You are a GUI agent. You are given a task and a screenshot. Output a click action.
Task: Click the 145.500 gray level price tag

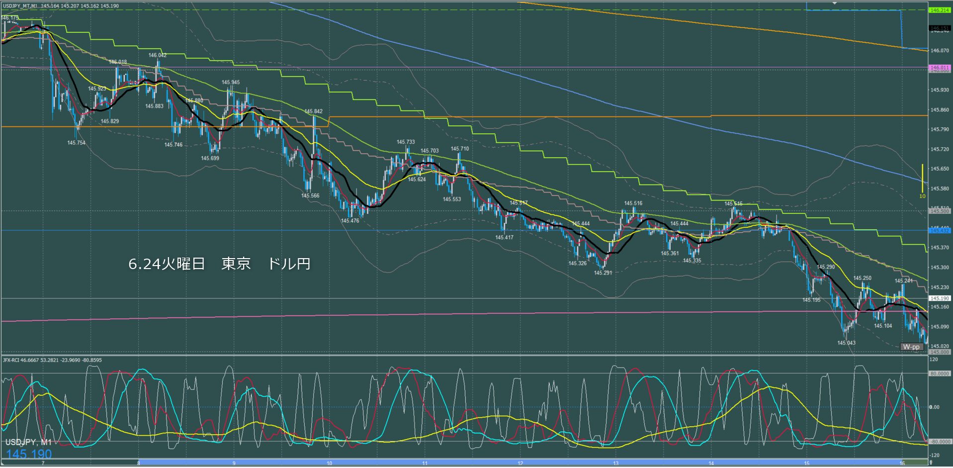(940, 211)
